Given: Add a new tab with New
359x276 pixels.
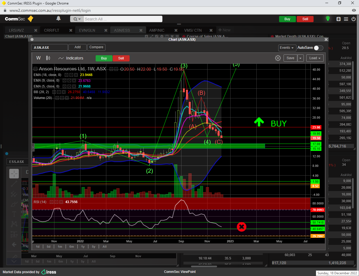Looking at the screenshot, I should 224,30.
